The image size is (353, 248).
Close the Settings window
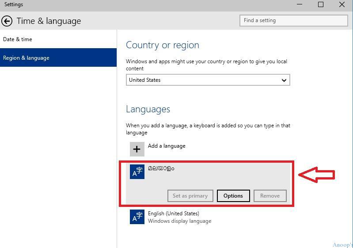[x=342, y=4]
